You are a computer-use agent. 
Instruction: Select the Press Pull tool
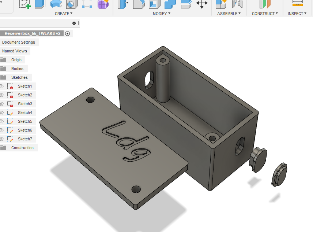pos(123,4)
